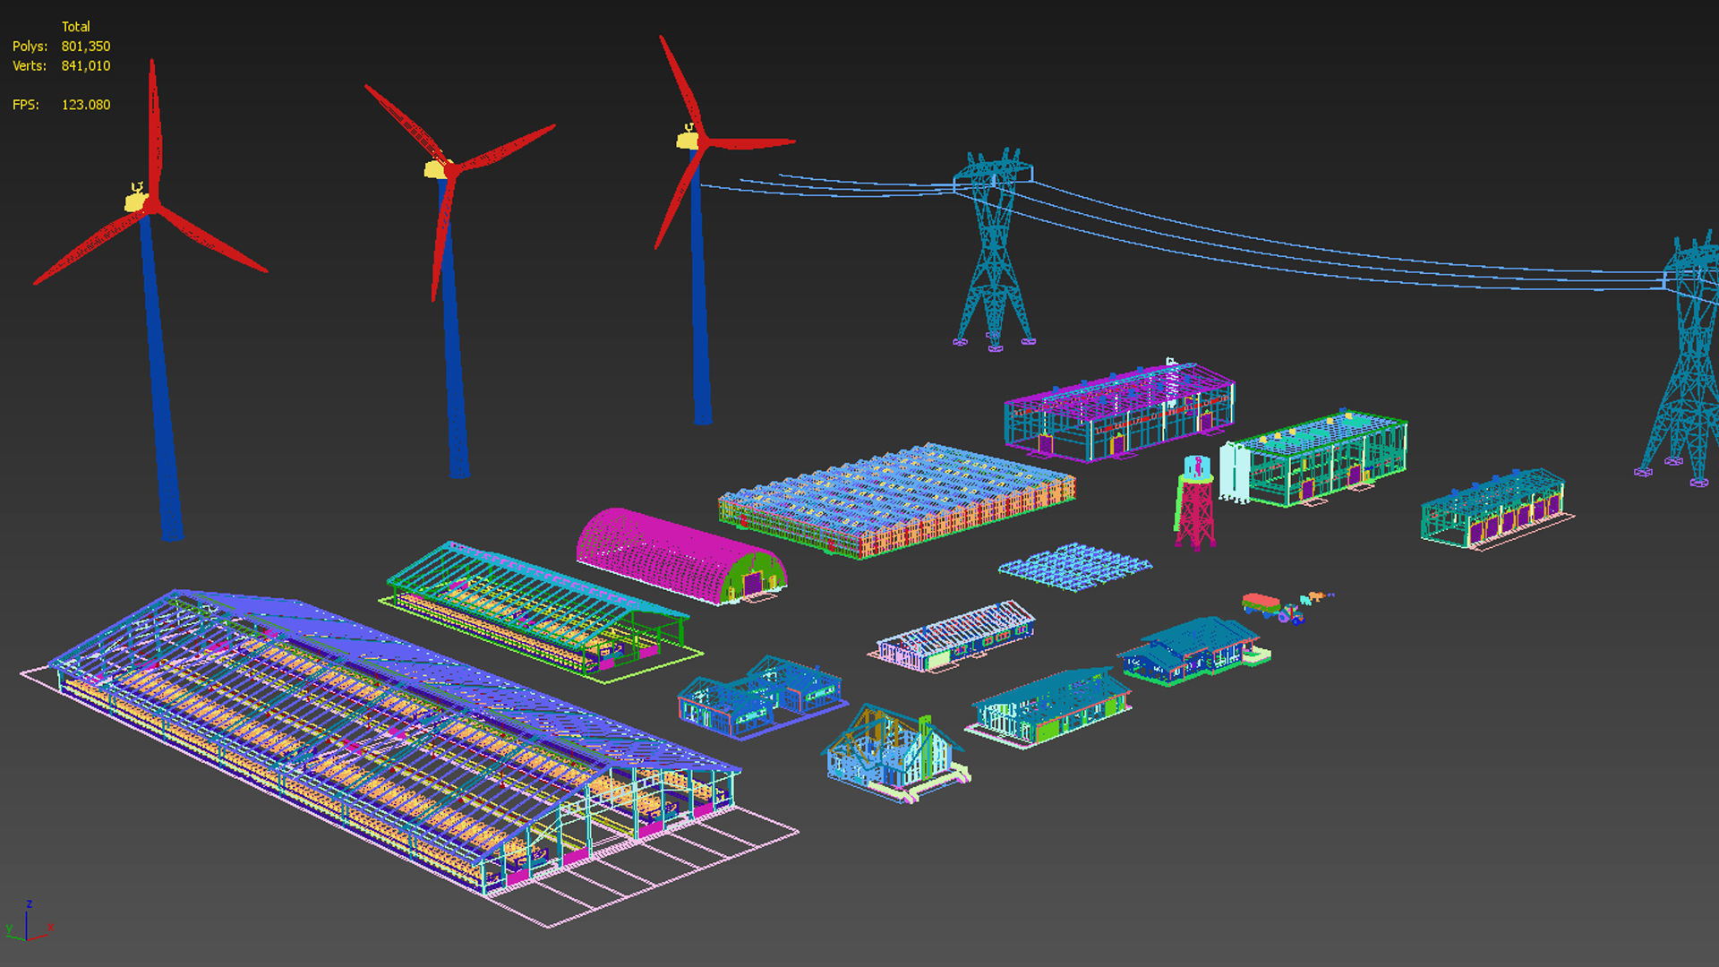Image resolution: width=1719 pixels, height=967 pixels.
Task: Select the large blue greenhouse model
Action: click(x=897, y=500)
